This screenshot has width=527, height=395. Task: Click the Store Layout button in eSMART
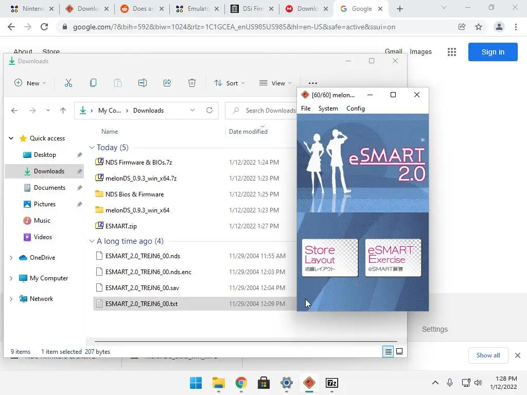tap(330, 258)
